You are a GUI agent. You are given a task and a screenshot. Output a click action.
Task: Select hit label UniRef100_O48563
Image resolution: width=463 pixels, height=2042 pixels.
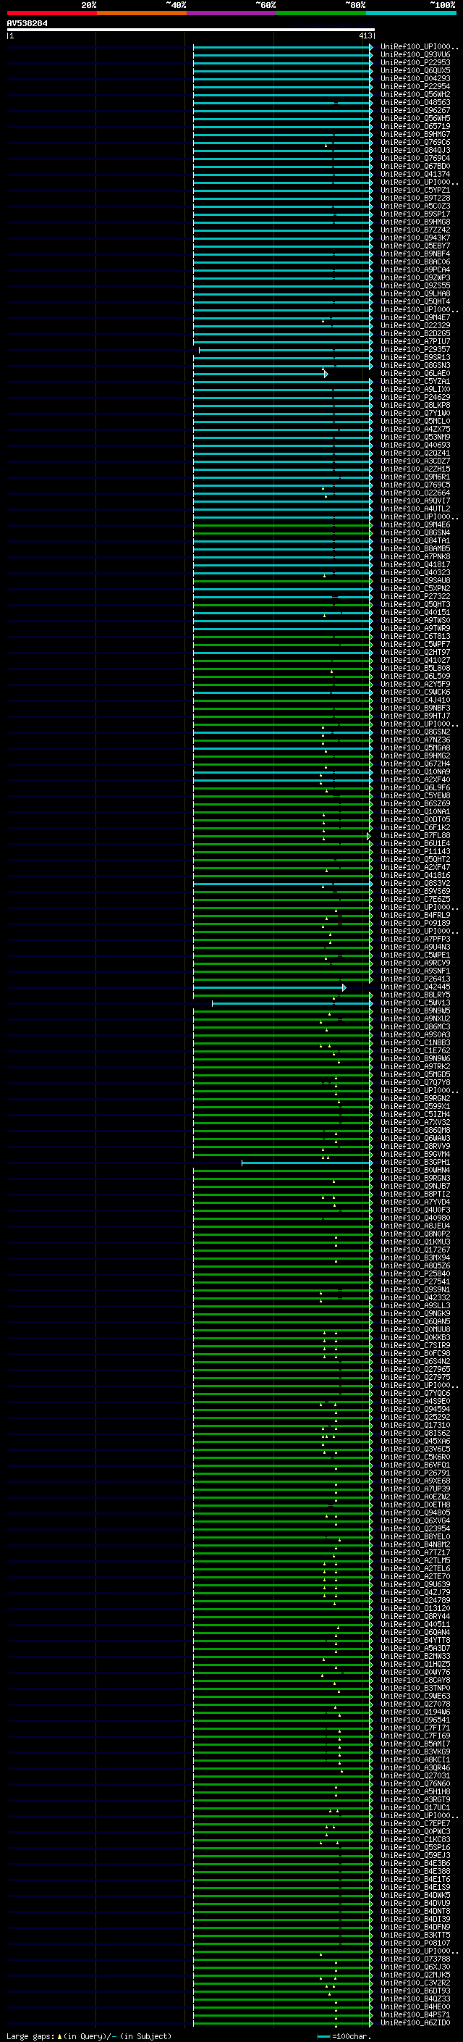pyautogui.click(x=415, y=102)
